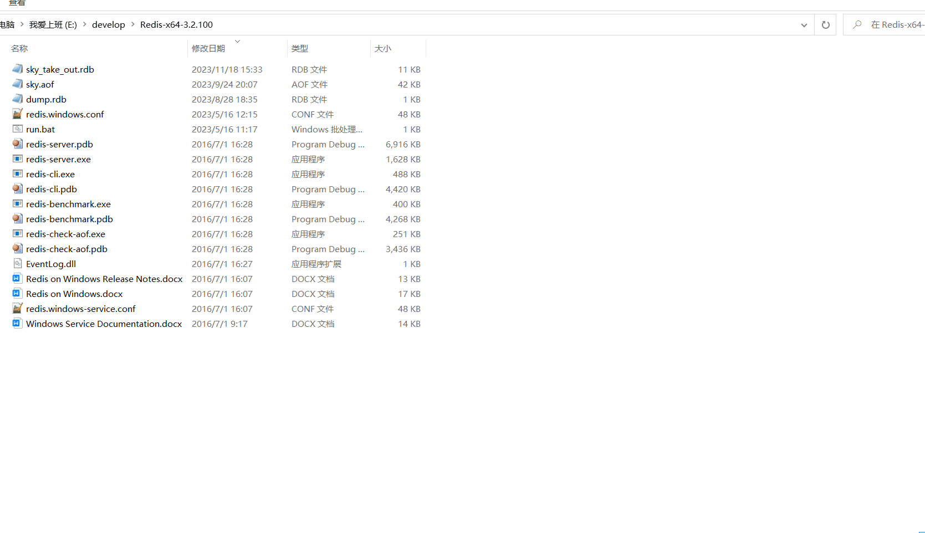The width and height of the screenshot is (925, 533).
Task: Select the file name redis-server.exe
Action: pos(58,159)
